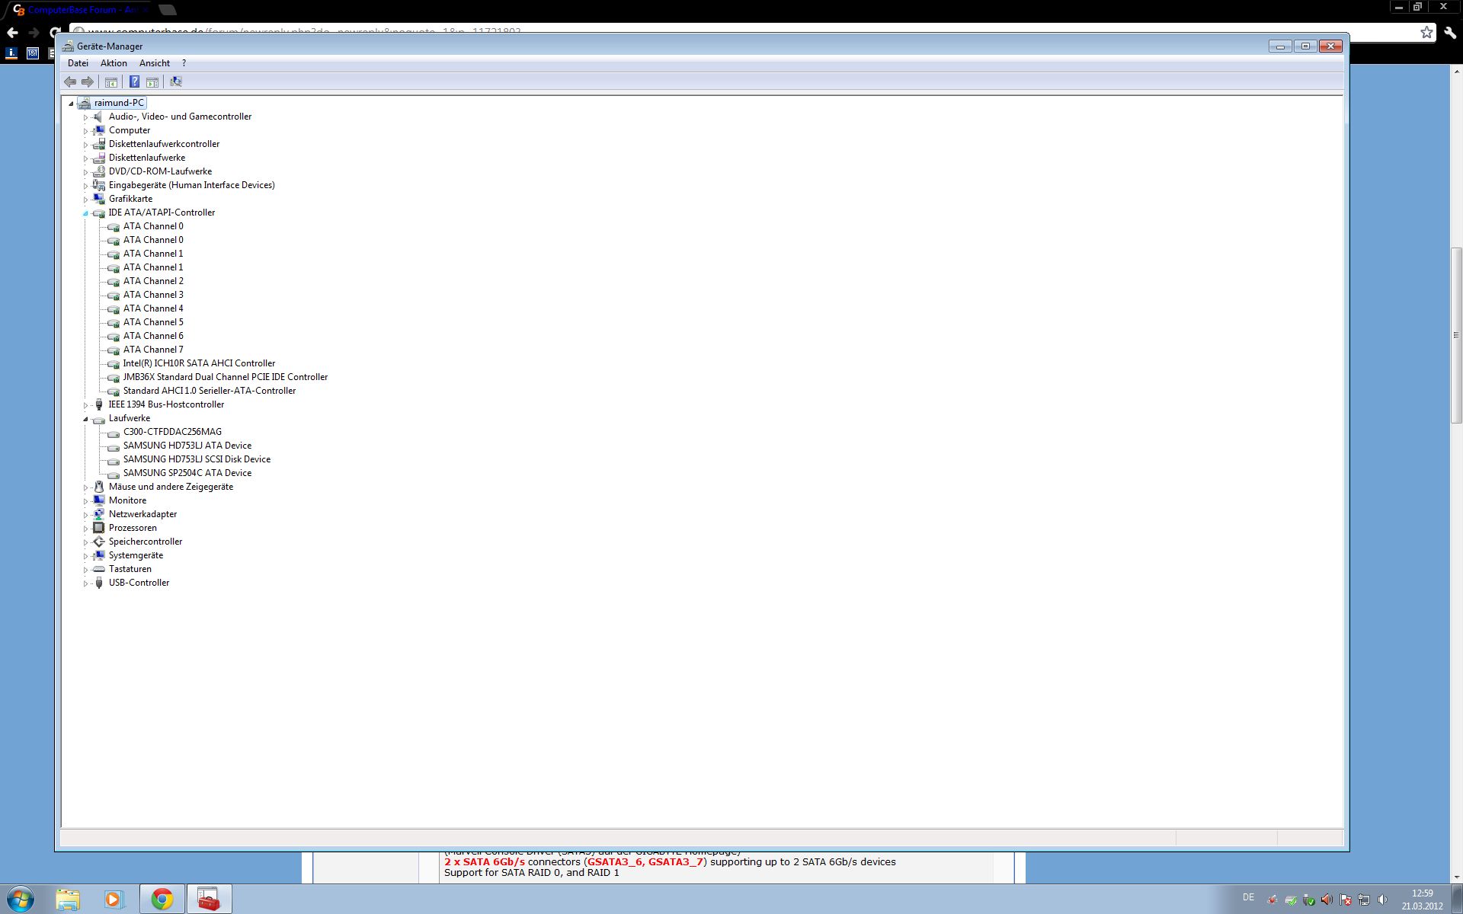Expand the USB-Controller category
The width and height of the screenshot is (1463, 914).
coord(85,583)
